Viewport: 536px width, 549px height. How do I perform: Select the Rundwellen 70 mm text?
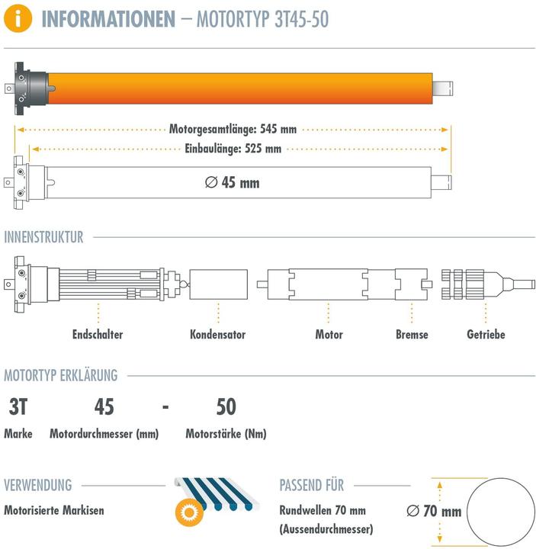[x=323, y=510]
